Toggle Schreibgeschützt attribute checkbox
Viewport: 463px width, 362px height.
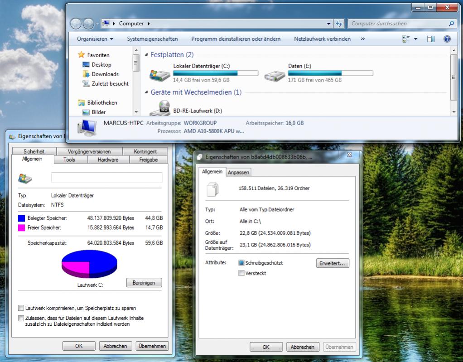point(241,262)
